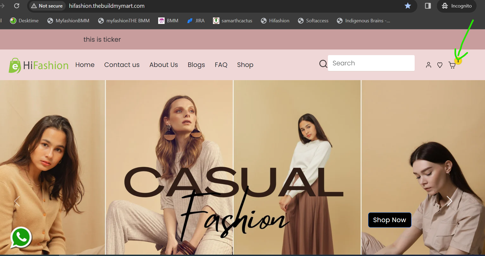Open the Contact us page
The width and height of the screenshot is (485, 256).
pyautogui.click(x=122, y=65)
